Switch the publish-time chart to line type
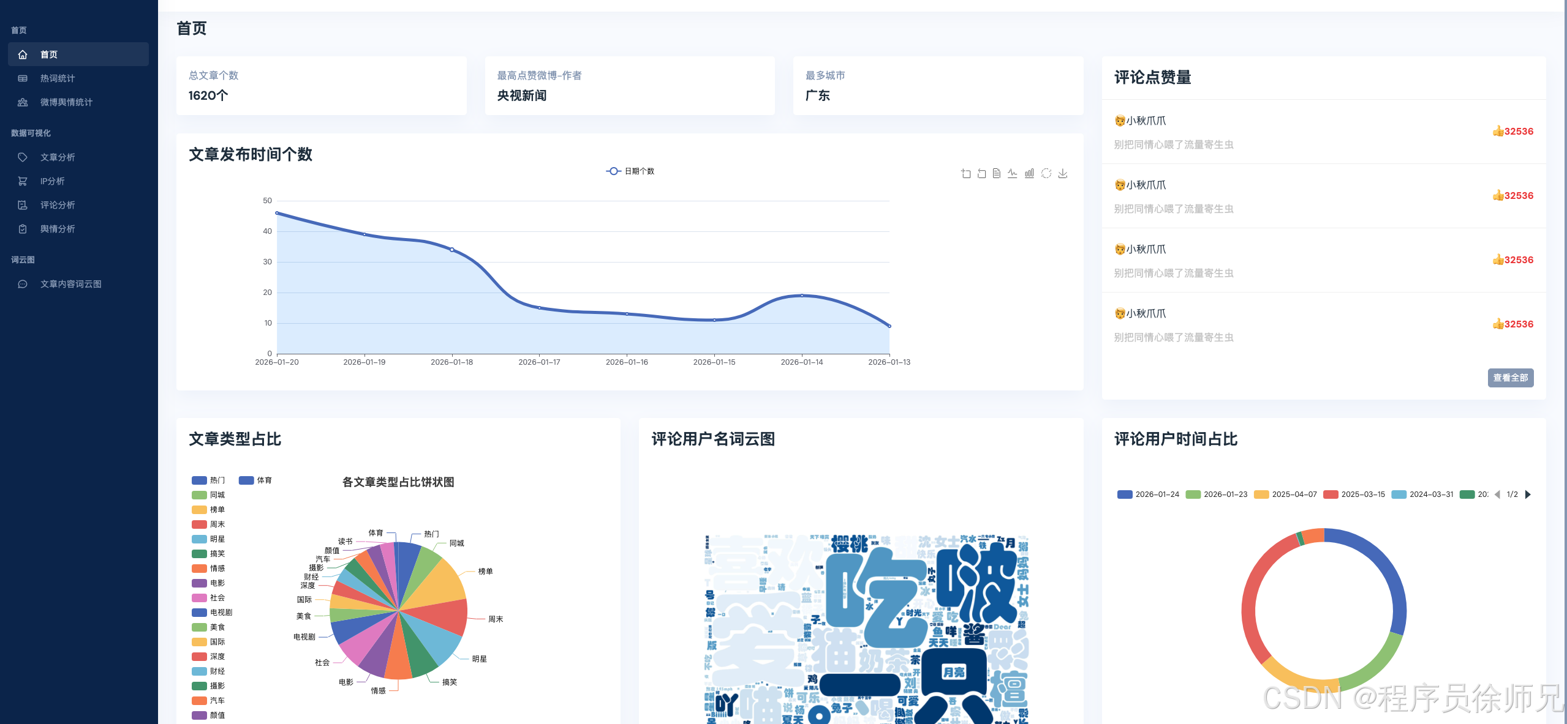The height and width of the screenshot is (724, 1567). [1013, 174]
